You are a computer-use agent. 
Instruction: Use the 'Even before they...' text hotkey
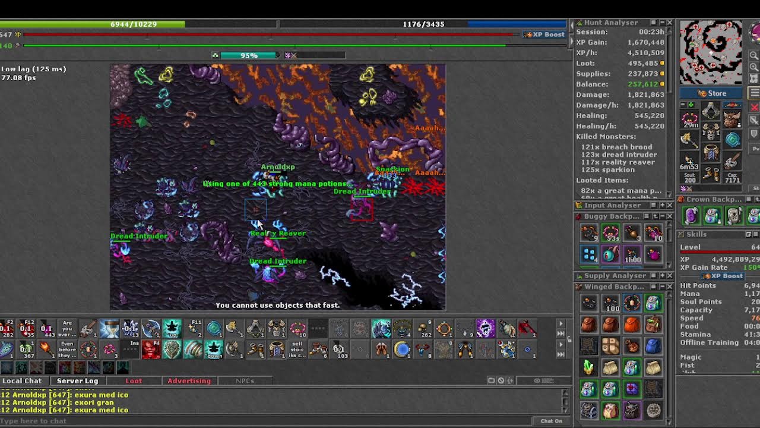pos(67,349)
